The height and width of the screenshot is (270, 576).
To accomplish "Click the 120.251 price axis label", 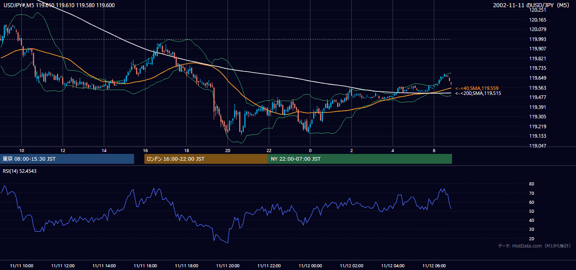I will click(x=538, y=10).
